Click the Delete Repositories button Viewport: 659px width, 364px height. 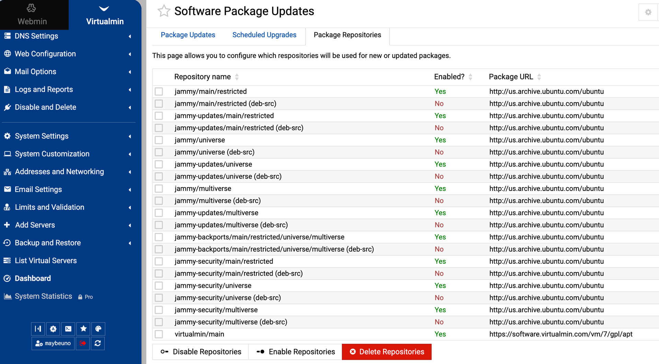click(386, 352)
